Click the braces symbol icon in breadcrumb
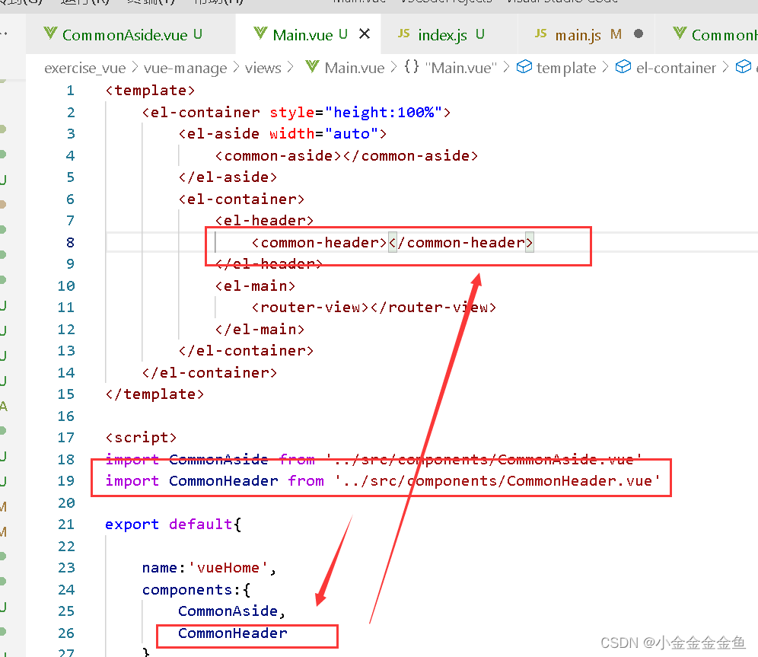758x657 pixels. (x=412, y=67)
